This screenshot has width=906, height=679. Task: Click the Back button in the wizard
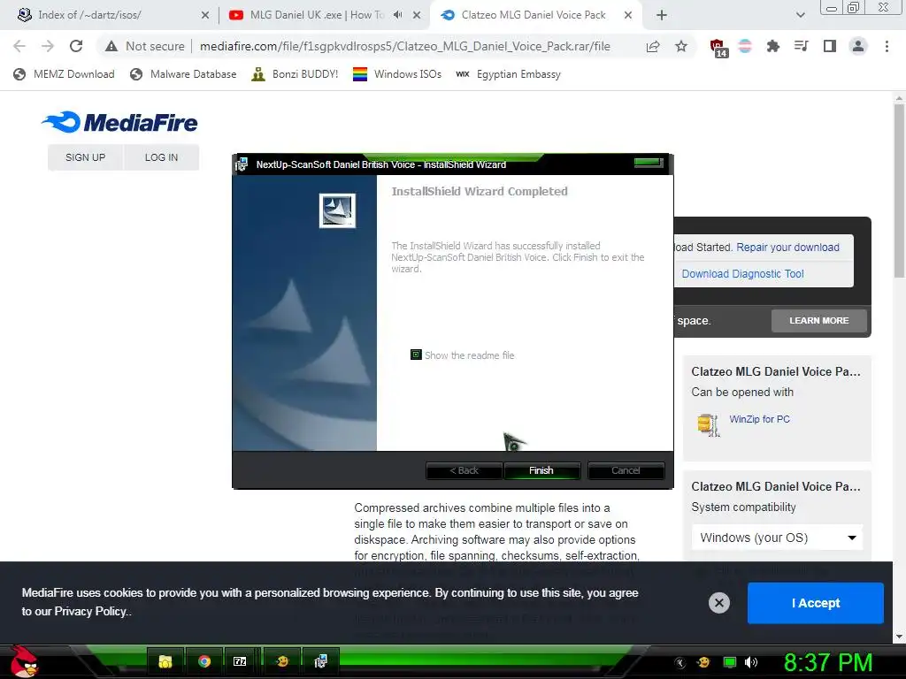[464, 470]
